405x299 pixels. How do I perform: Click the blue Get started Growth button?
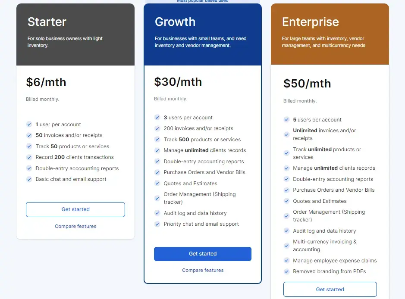click(203, 254)
